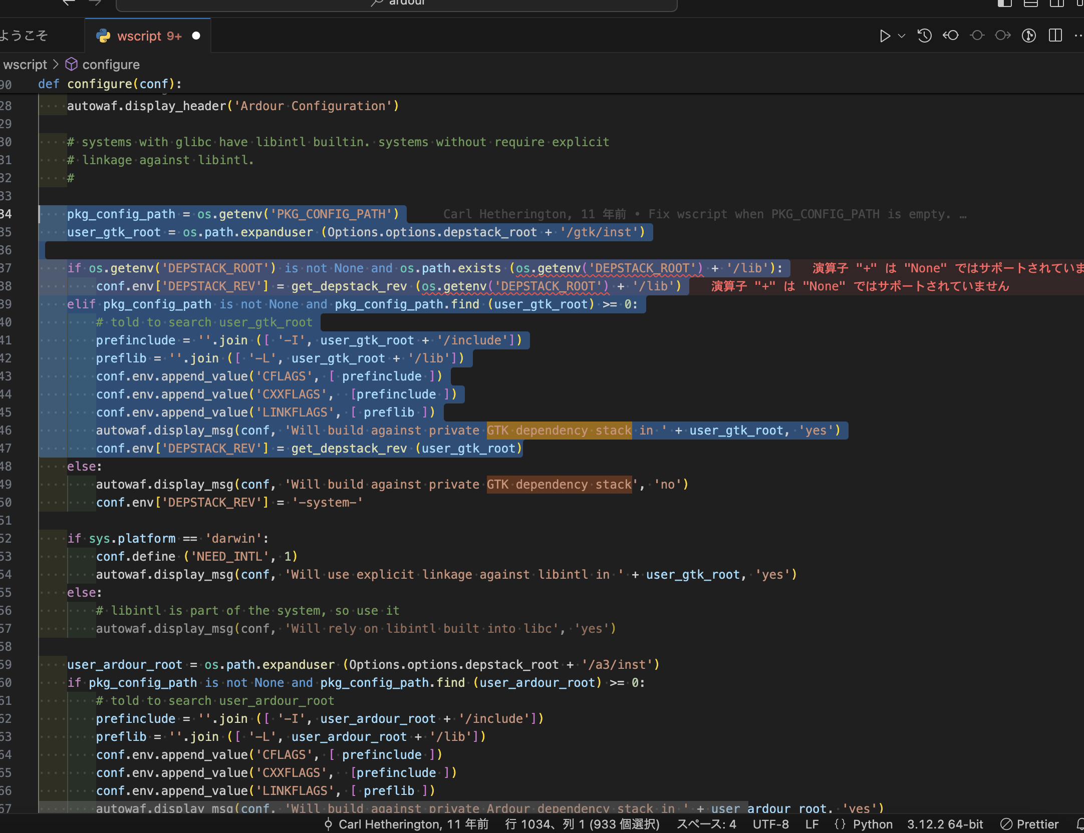Expand wscript breadcrumb item
The height and width of the screenshot is (833, 1084).
pyautogui.click(x=25, y=65)
